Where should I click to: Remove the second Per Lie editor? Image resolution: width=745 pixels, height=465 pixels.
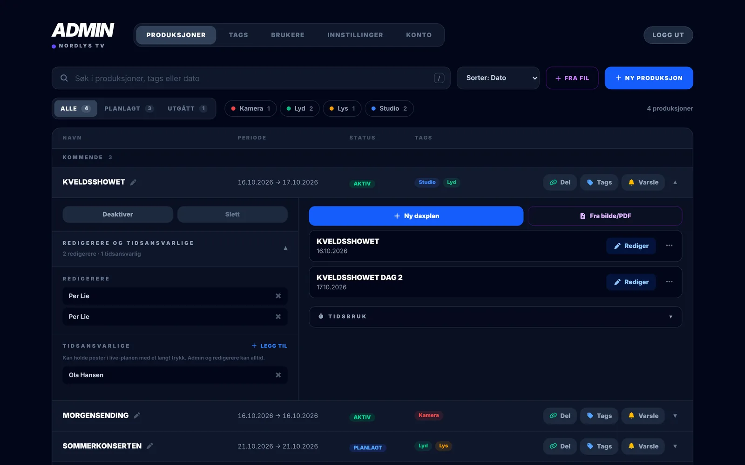tap(278, 317)
